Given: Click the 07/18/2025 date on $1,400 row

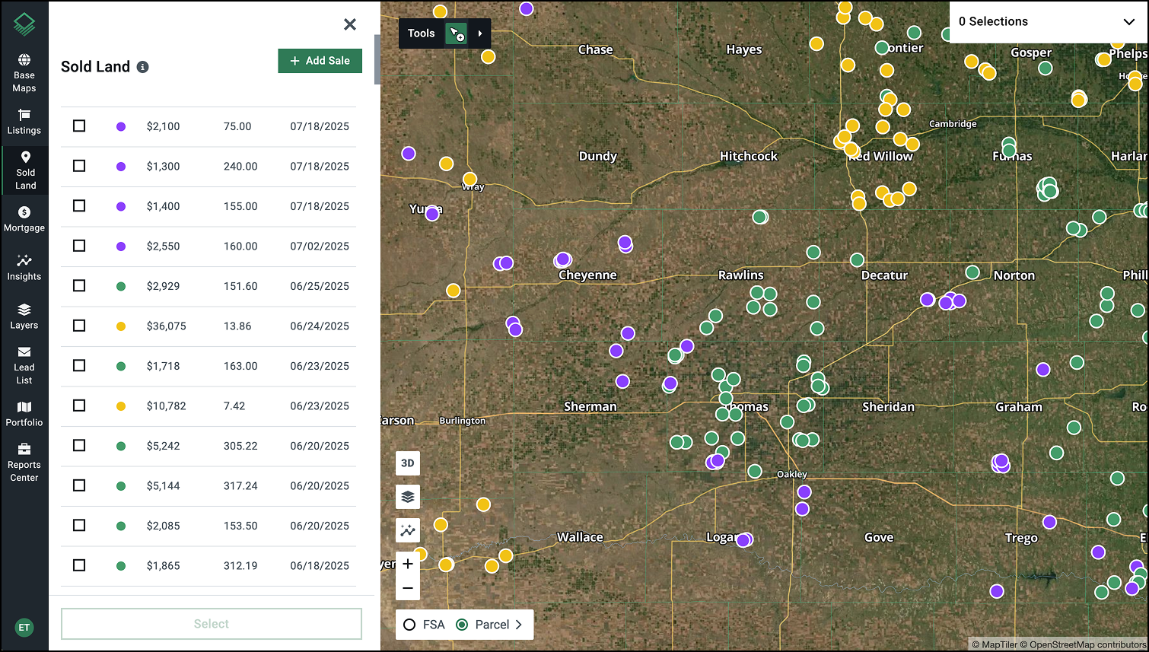Looking at the screenshot, I should click(x=320, y=206).
